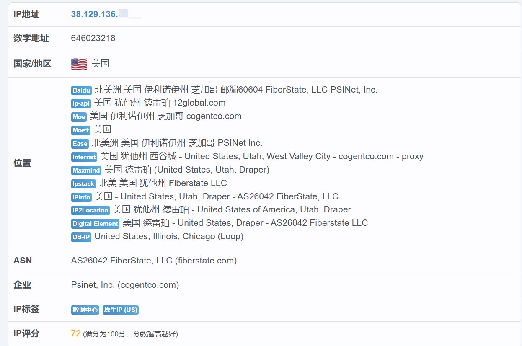Click the 数据中心 IP tag
This screenshot has width=522, height=346.
pyautogui.click(x=85, y=310)
